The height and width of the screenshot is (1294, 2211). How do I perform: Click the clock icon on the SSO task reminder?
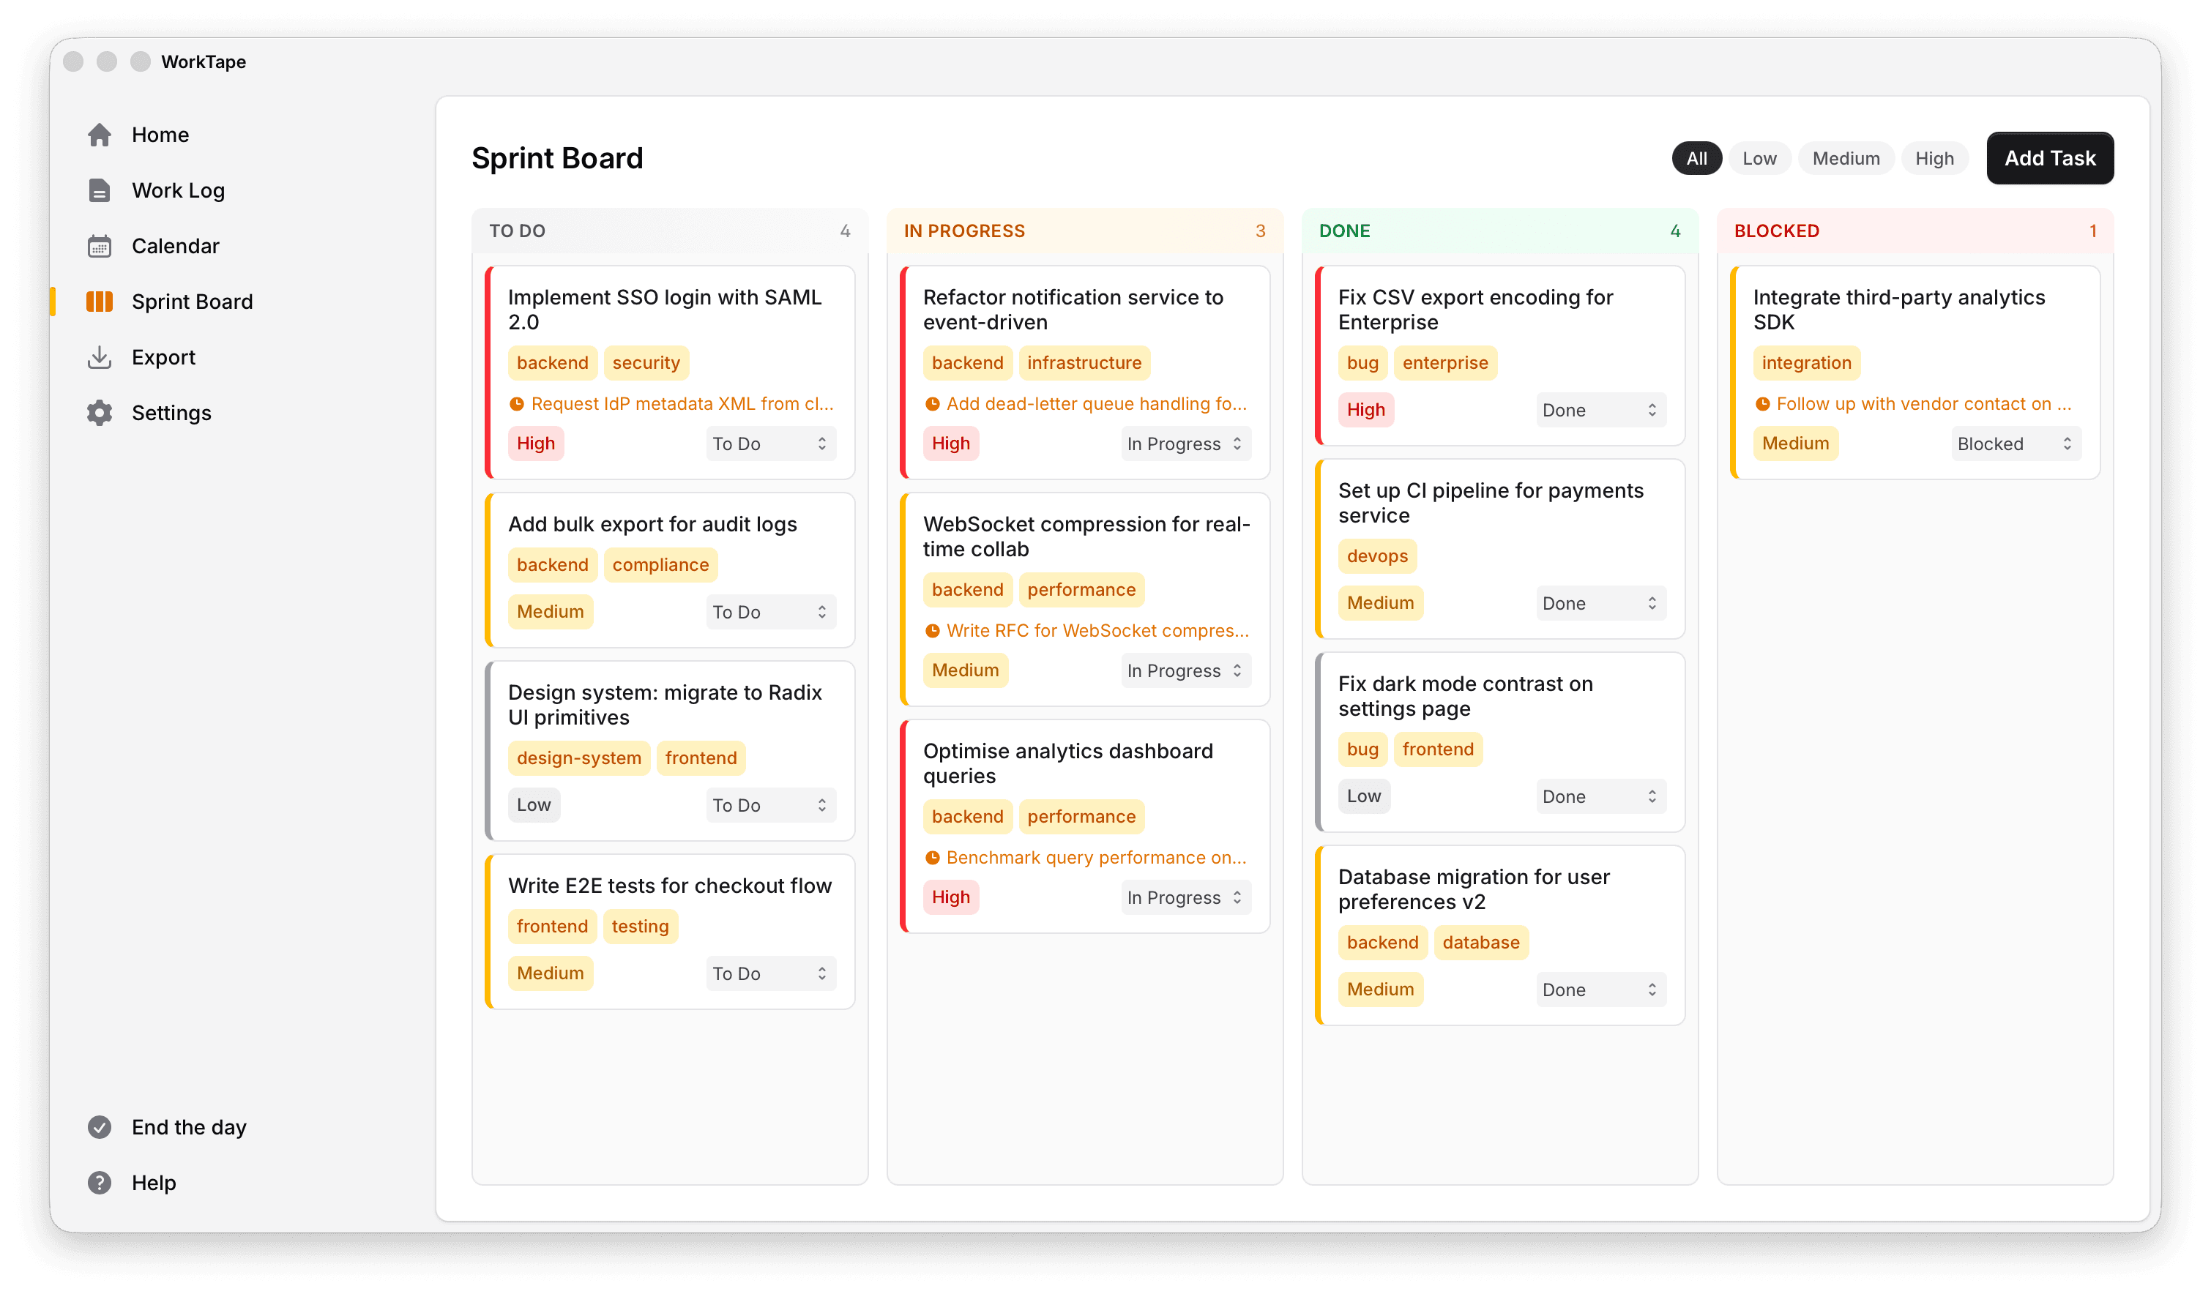point(518,403)
